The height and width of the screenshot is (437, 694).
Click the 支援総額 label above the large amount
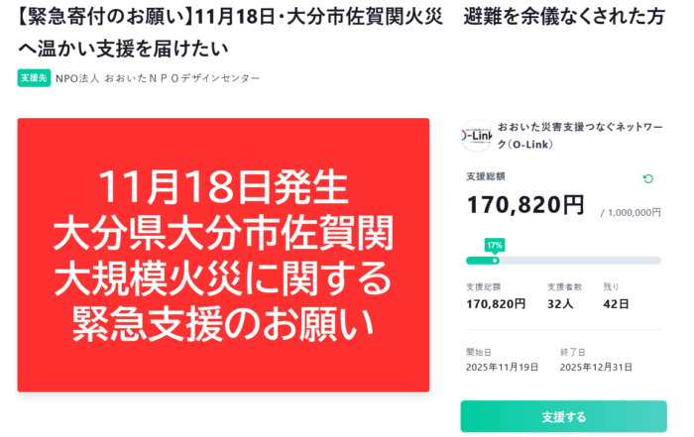click(486, 177)
